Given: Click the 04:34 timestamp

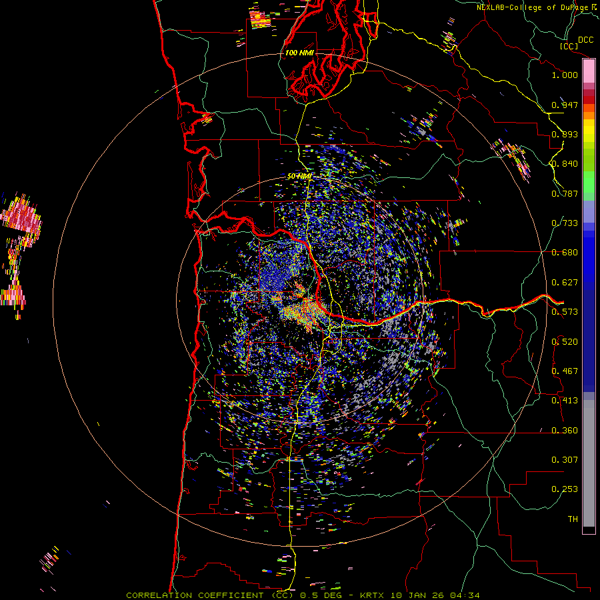Looking at the screenshot, I should click(465, 595).
